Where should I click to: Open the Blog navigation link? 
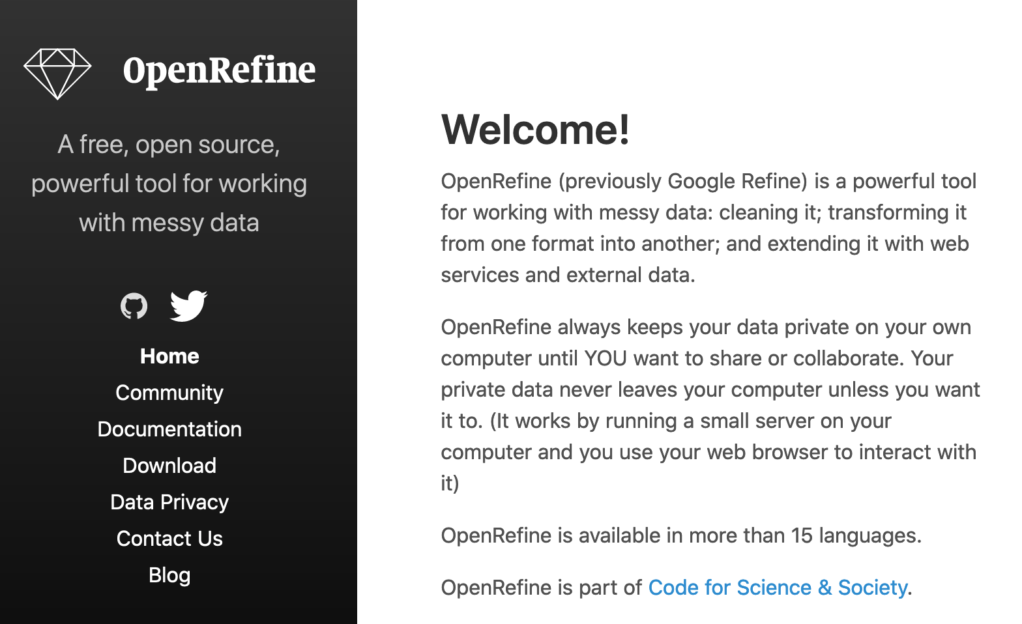[169, 575]
